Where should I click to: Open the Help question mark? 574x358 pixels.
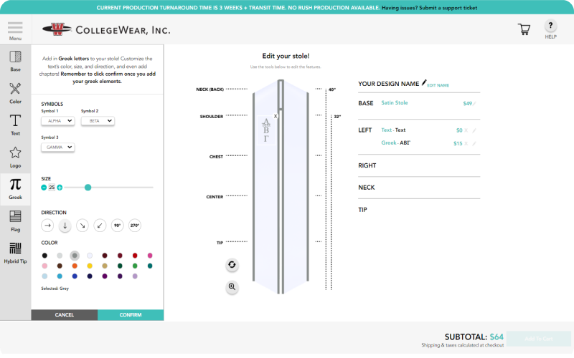coord(550,26)
